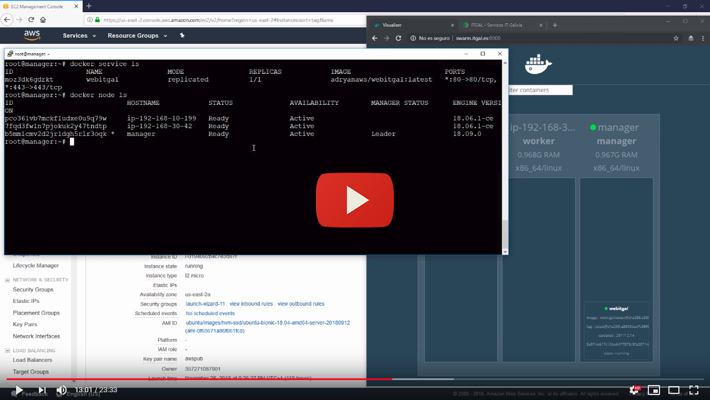This screenshot has width=710, height=400.
Task: Click the launch-wizard-11 security group link
Action: (x=205, y=304)
